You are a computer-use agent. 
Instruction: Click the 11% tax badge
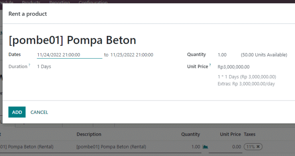250,146
